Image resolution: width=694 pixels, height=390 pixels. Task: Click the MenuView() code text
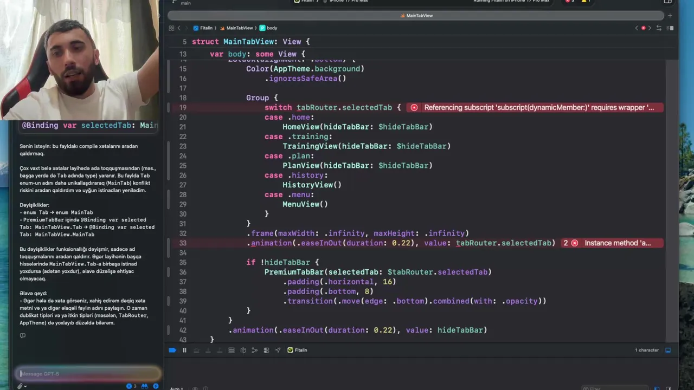305,205
